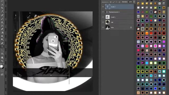Select the Rectangle shape tool
Screen dimensions: 169x95
(x=2, y=54)
